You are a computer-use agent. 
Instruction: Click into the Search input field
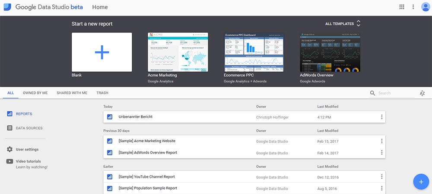[396, 93]
